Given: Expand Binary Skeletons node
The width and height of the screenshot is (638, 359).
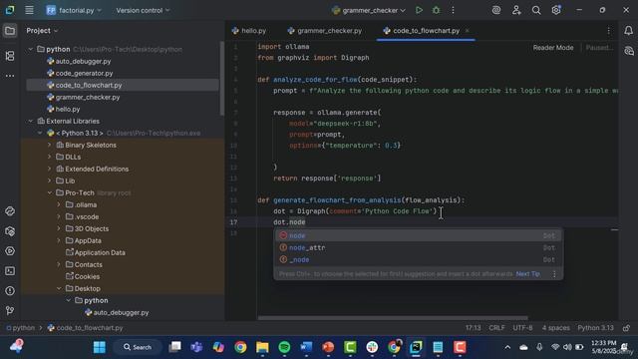Looking at the screenshot, I should click(x=49, y=145).
